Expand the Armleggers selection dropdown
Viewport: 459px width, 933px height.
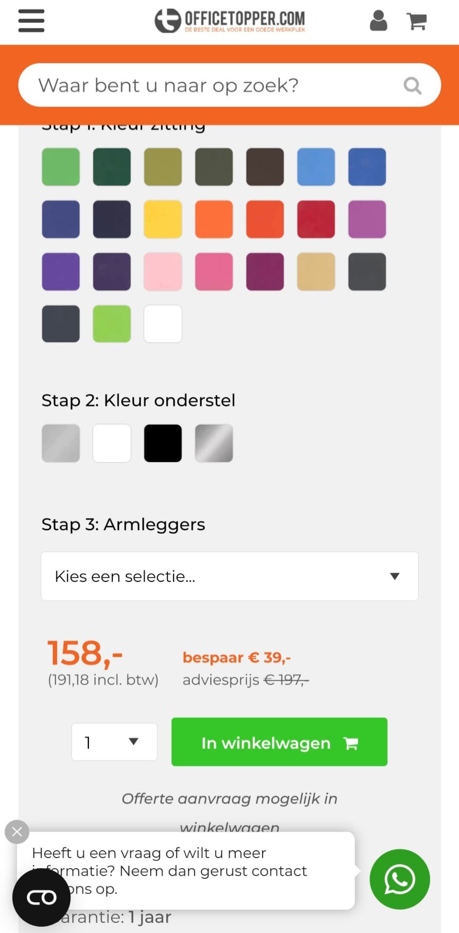[229, 576]
